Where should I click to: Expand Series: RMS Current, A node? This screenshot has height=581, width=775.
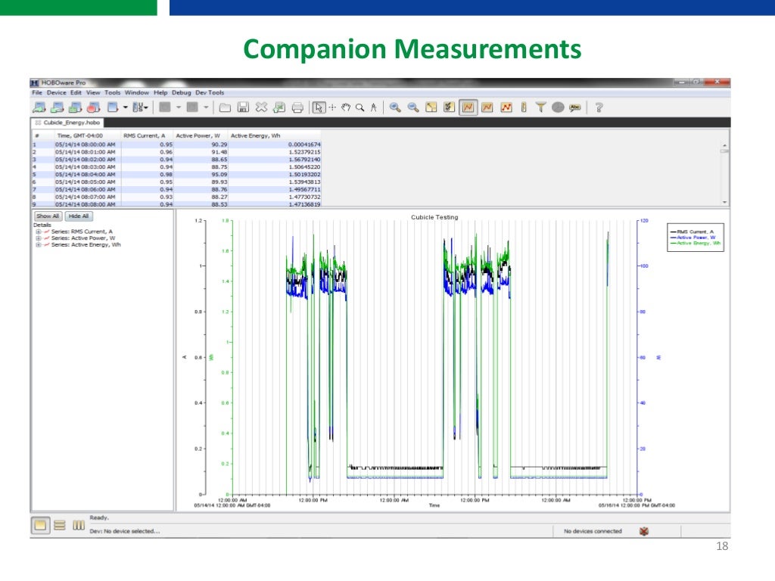38,231
